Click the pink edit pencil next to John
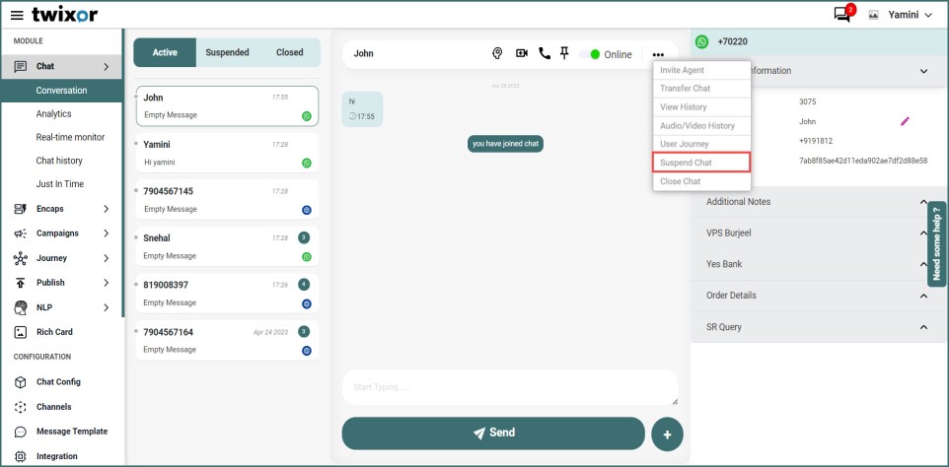 pos(905,121)
